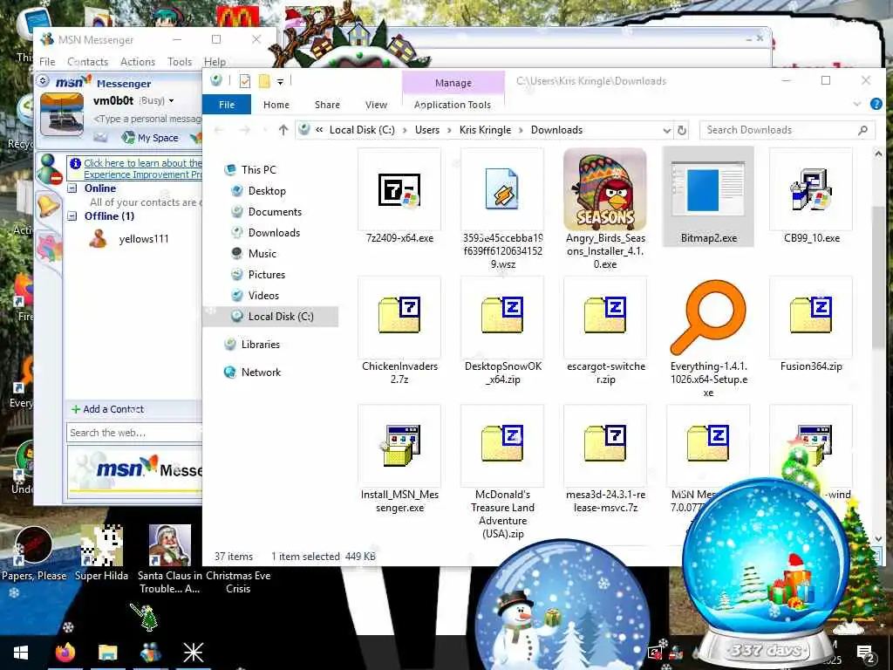Click the Messenger alerts bell tab icon

tap(49, 204)
